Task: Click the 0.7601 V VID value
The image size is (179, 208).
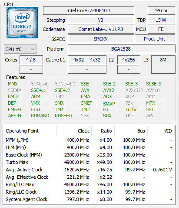Action: 162,170
